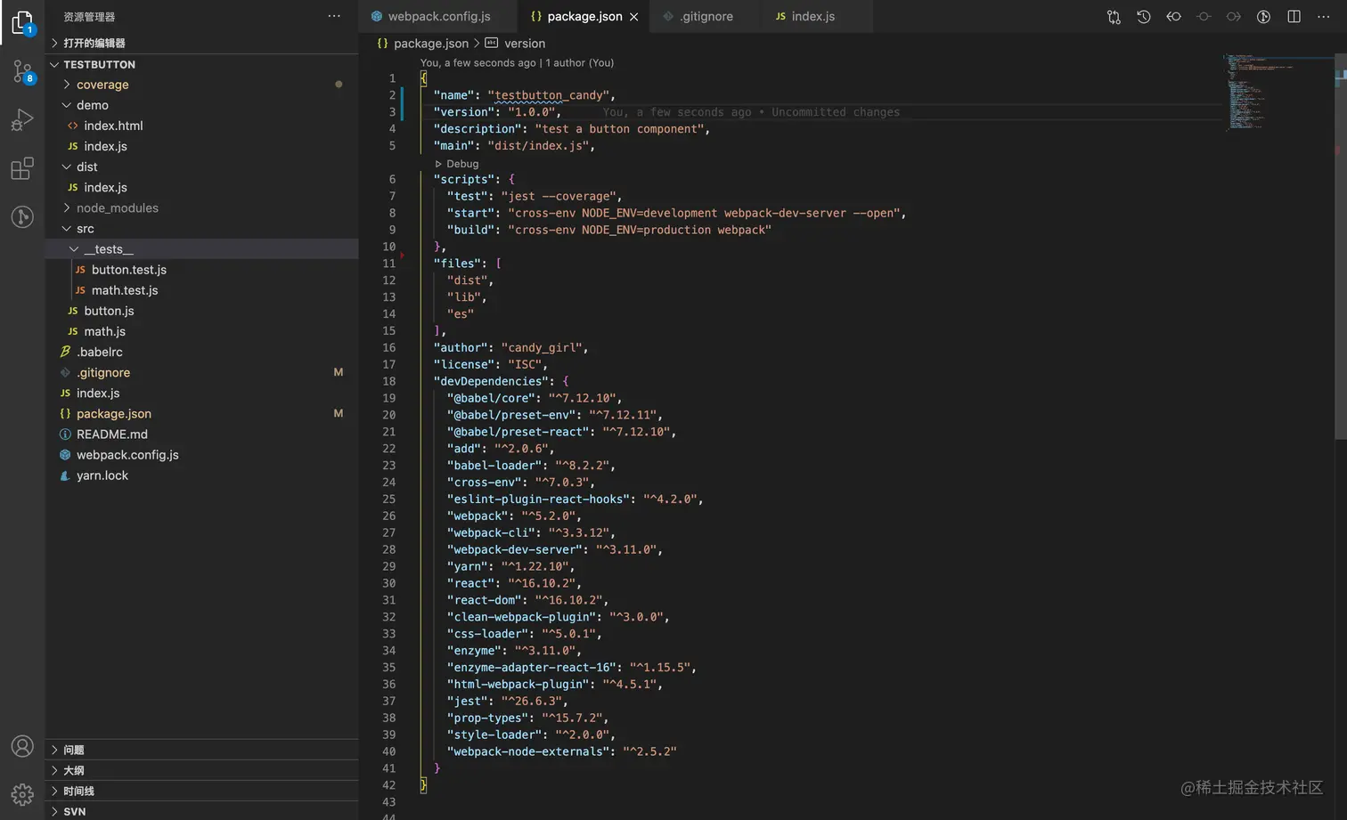The height and width of the screenshot is (820, 1347).
Task: Click the Accounts icon
Action: pyautogui.click(x=22, y=746)
